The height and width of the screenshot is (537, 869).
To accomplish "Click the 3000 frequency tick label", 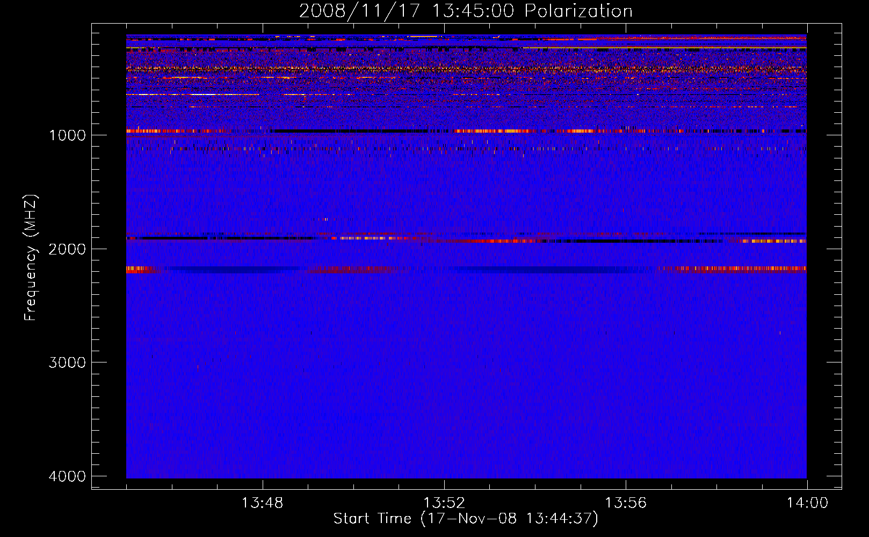I will tap(67, 362).
